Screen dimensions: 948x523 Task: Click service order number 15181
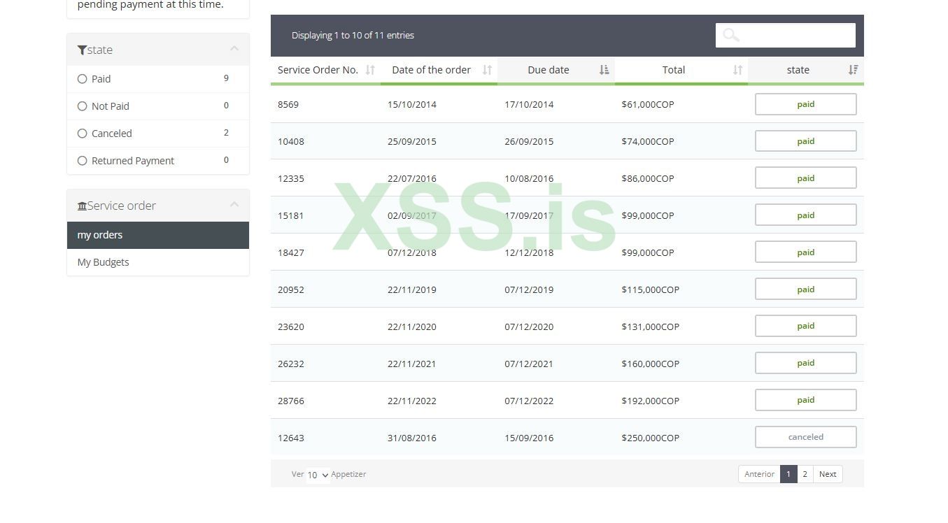pos(291,216)
